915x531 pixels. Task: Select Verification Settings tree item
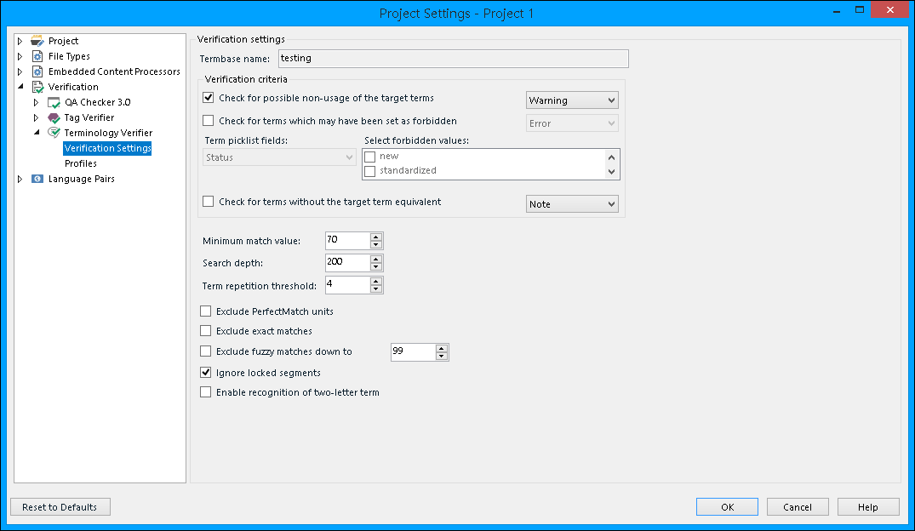[x=107, y=148]
